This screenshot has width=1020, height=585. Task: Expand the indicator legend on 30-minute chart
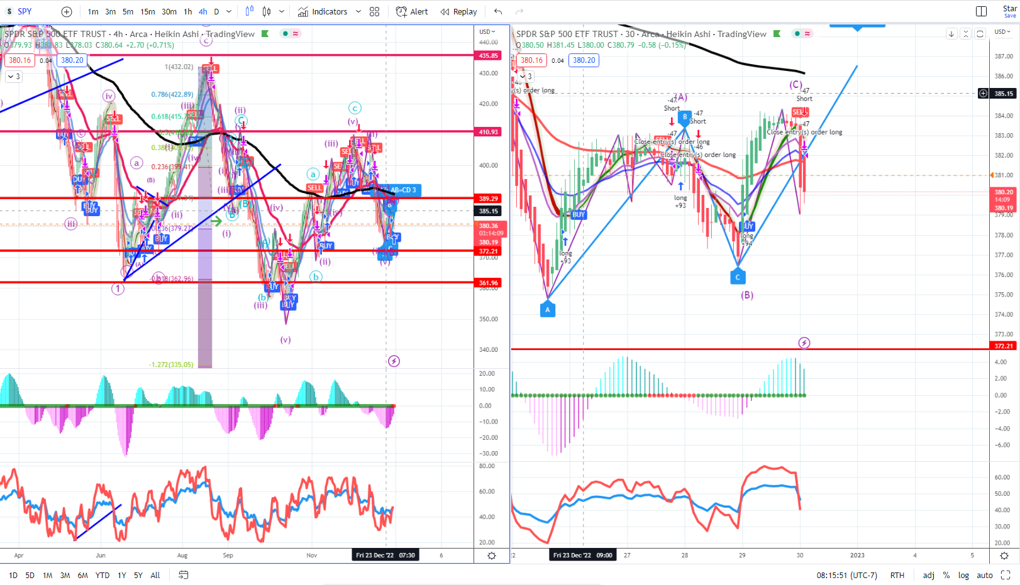tap(526, 77)
